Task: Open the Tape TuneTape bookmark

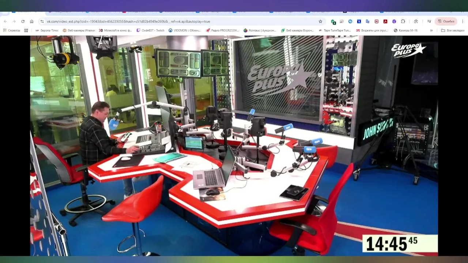Action: (335, 30)
